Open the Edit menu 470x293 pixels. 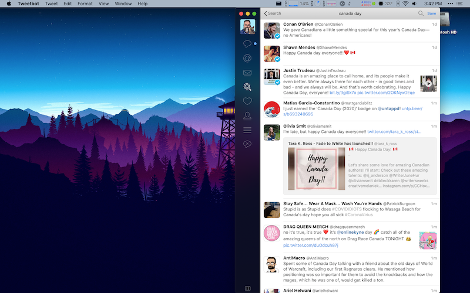68,4
